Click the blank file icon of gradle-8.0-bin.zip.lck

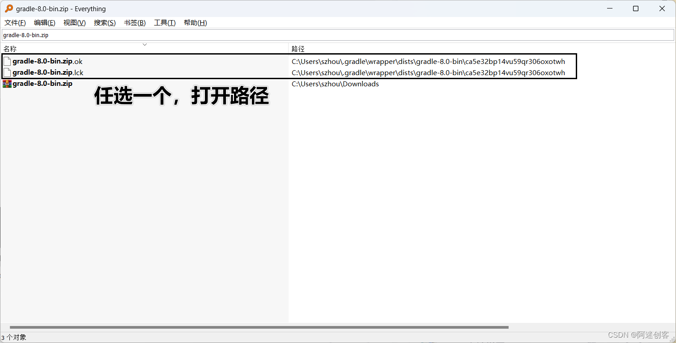[7, 72]
